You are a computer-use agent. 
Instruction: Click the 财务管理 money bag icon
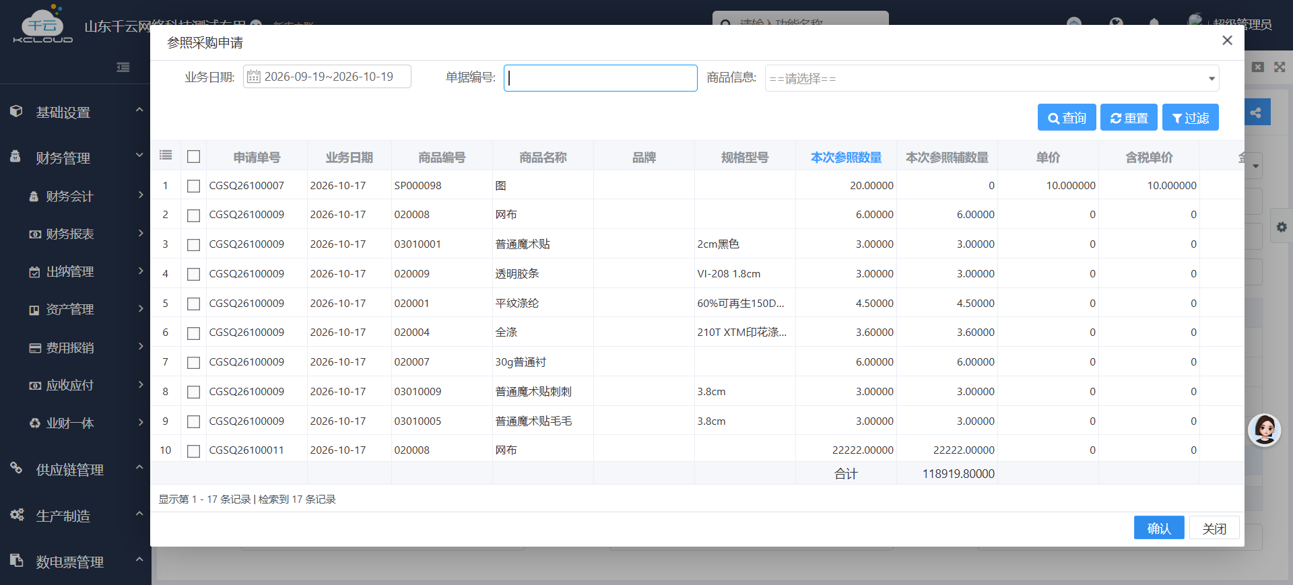[15, 156]
